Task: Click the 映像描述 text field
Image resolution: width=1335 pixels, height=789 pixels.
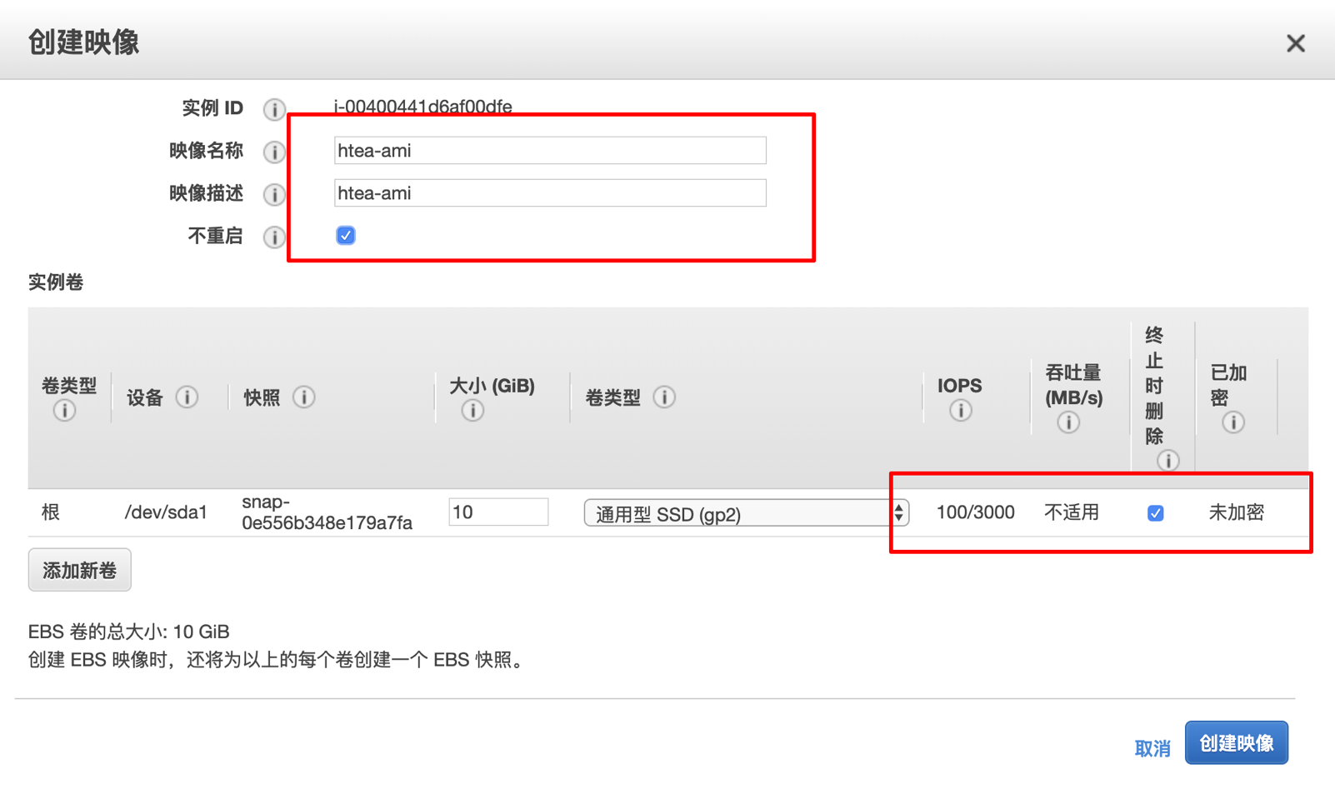Action: [x=550, y=193]
